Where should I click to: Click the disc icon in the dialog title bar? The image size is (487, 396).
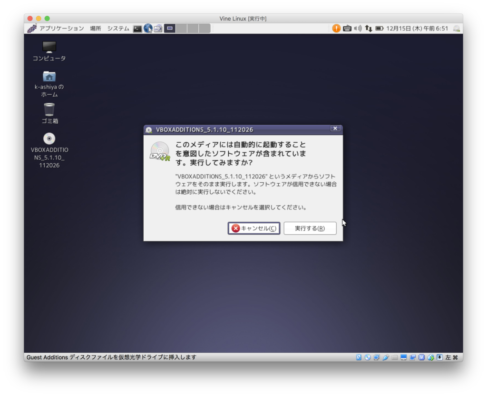pos(149,129)
